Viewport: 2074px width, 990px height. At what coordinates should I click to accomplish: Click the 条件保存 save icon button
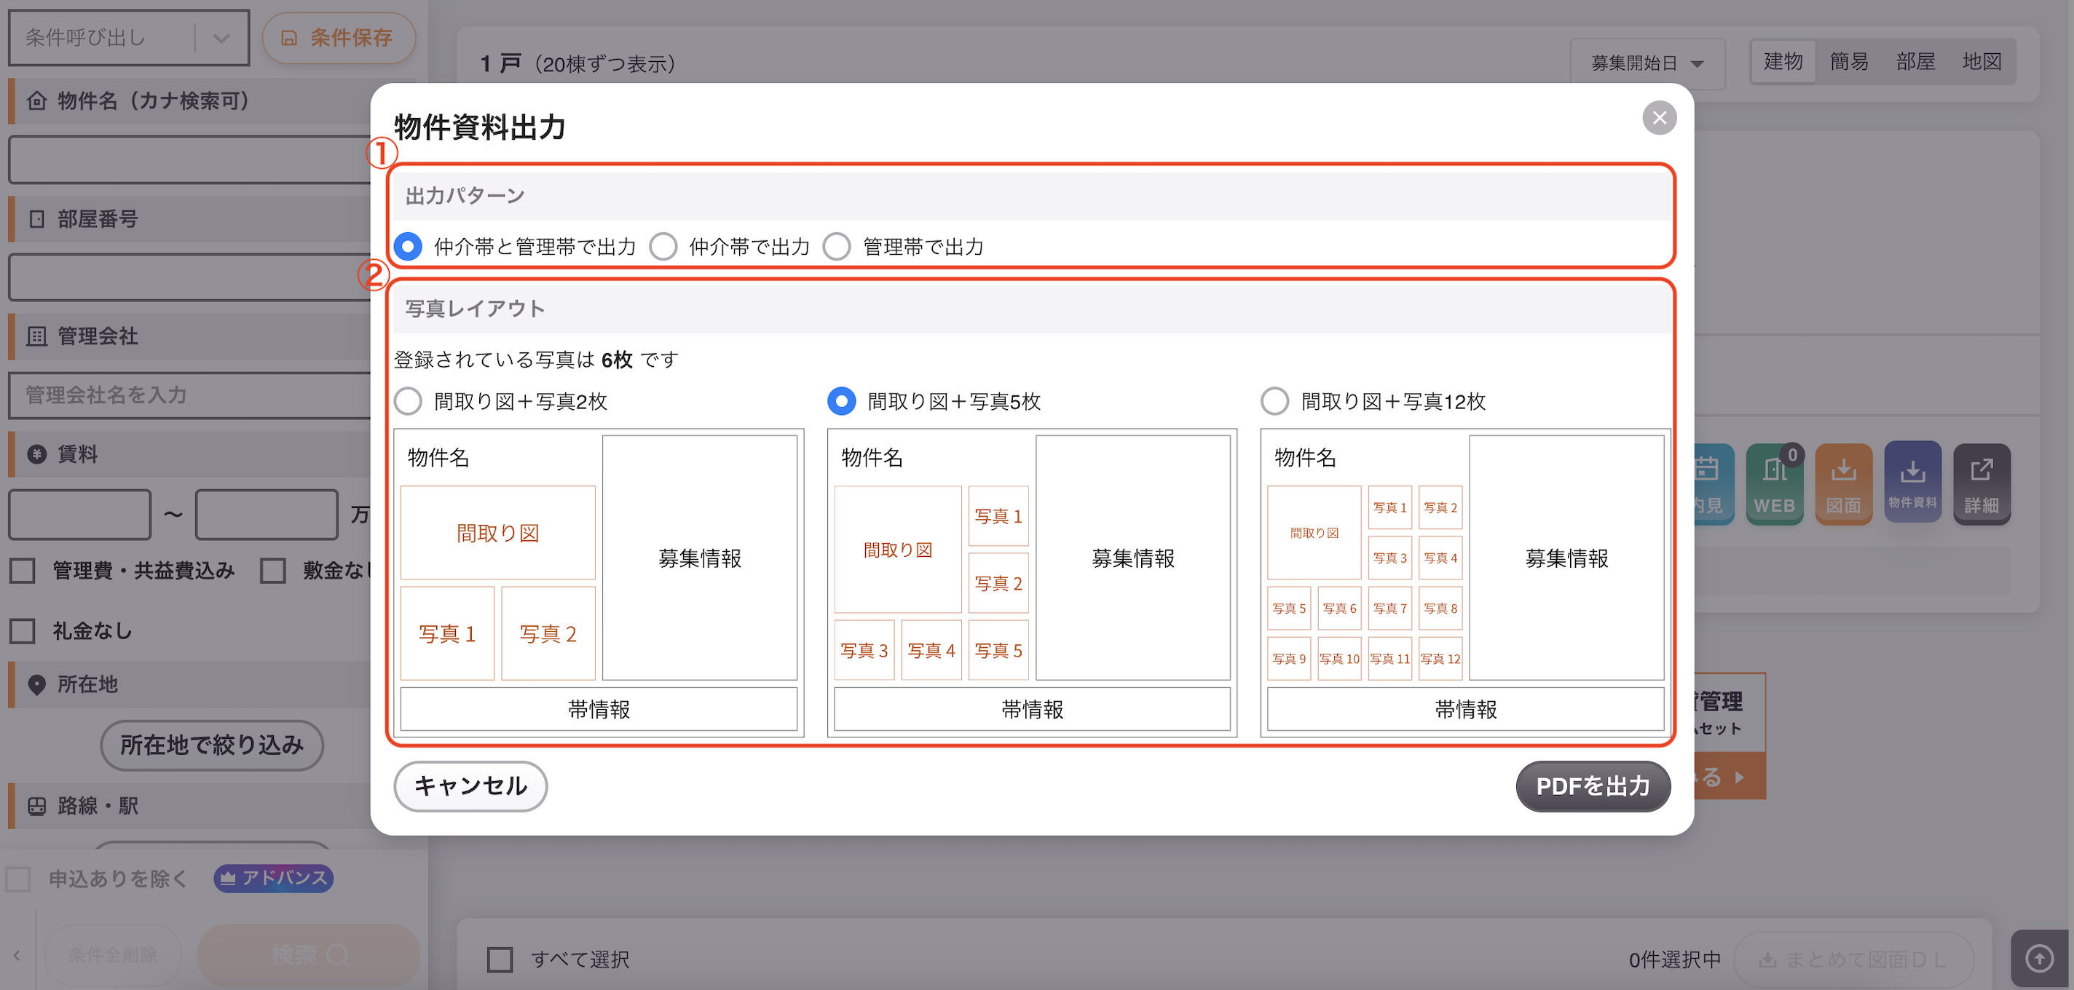339,38
